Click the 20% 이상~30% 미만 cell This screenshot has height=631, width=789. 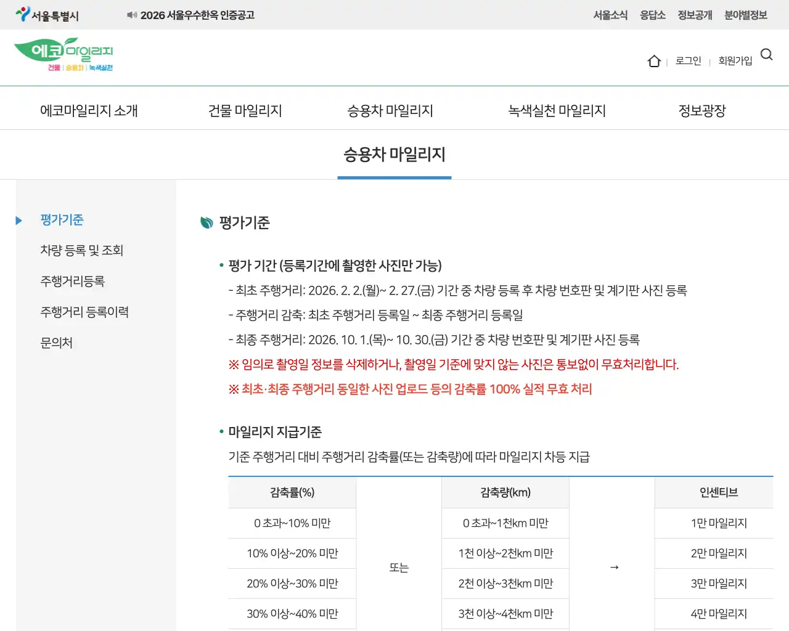click(x=292, y=584)
